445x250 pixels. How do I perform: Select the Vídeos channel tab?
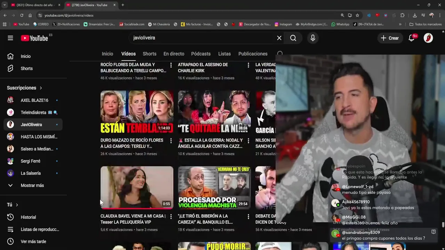click(x=128, y=54)
